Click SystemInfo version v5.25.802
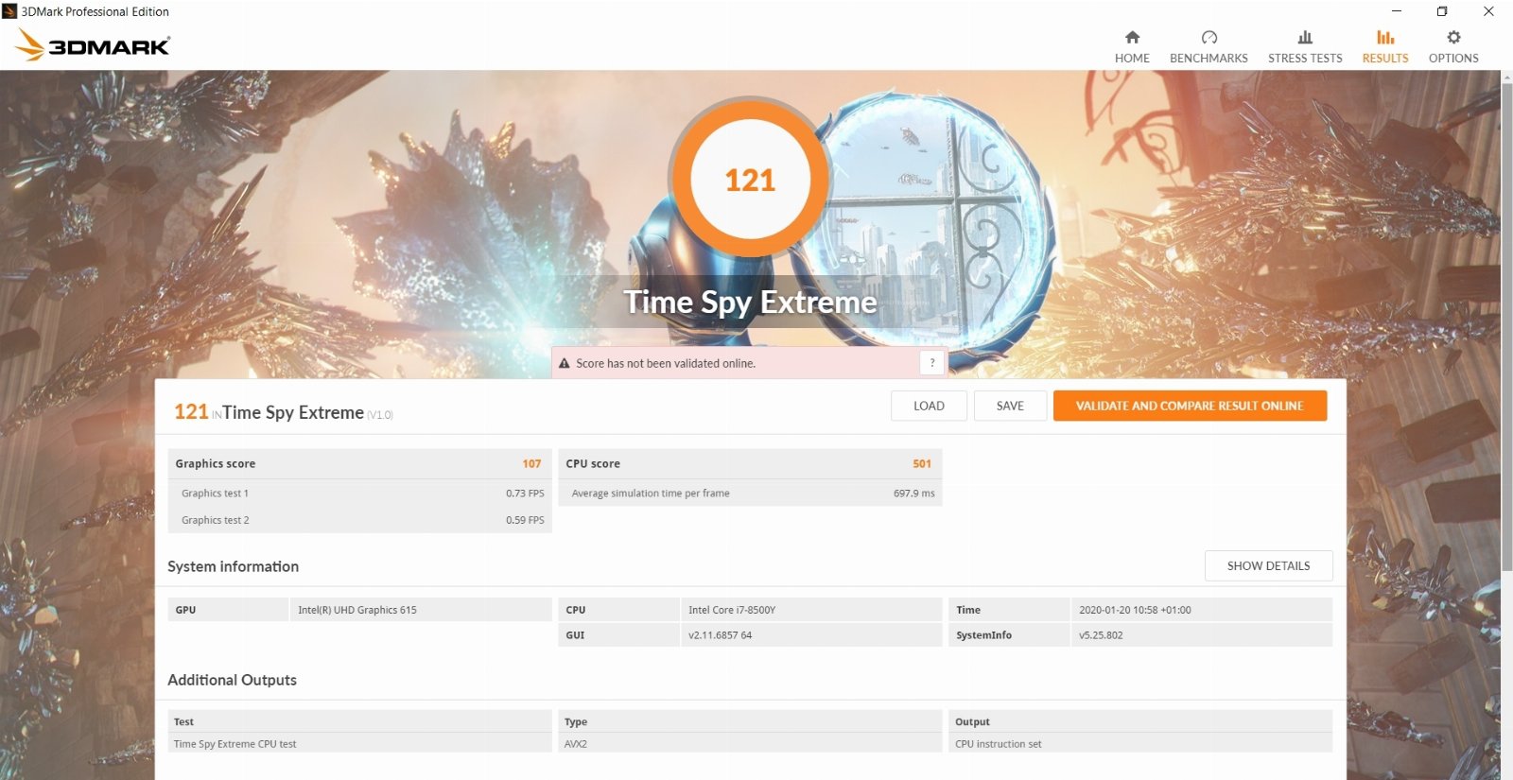The height and width of the screenshot is (780, 1513). pos(1101,635)
